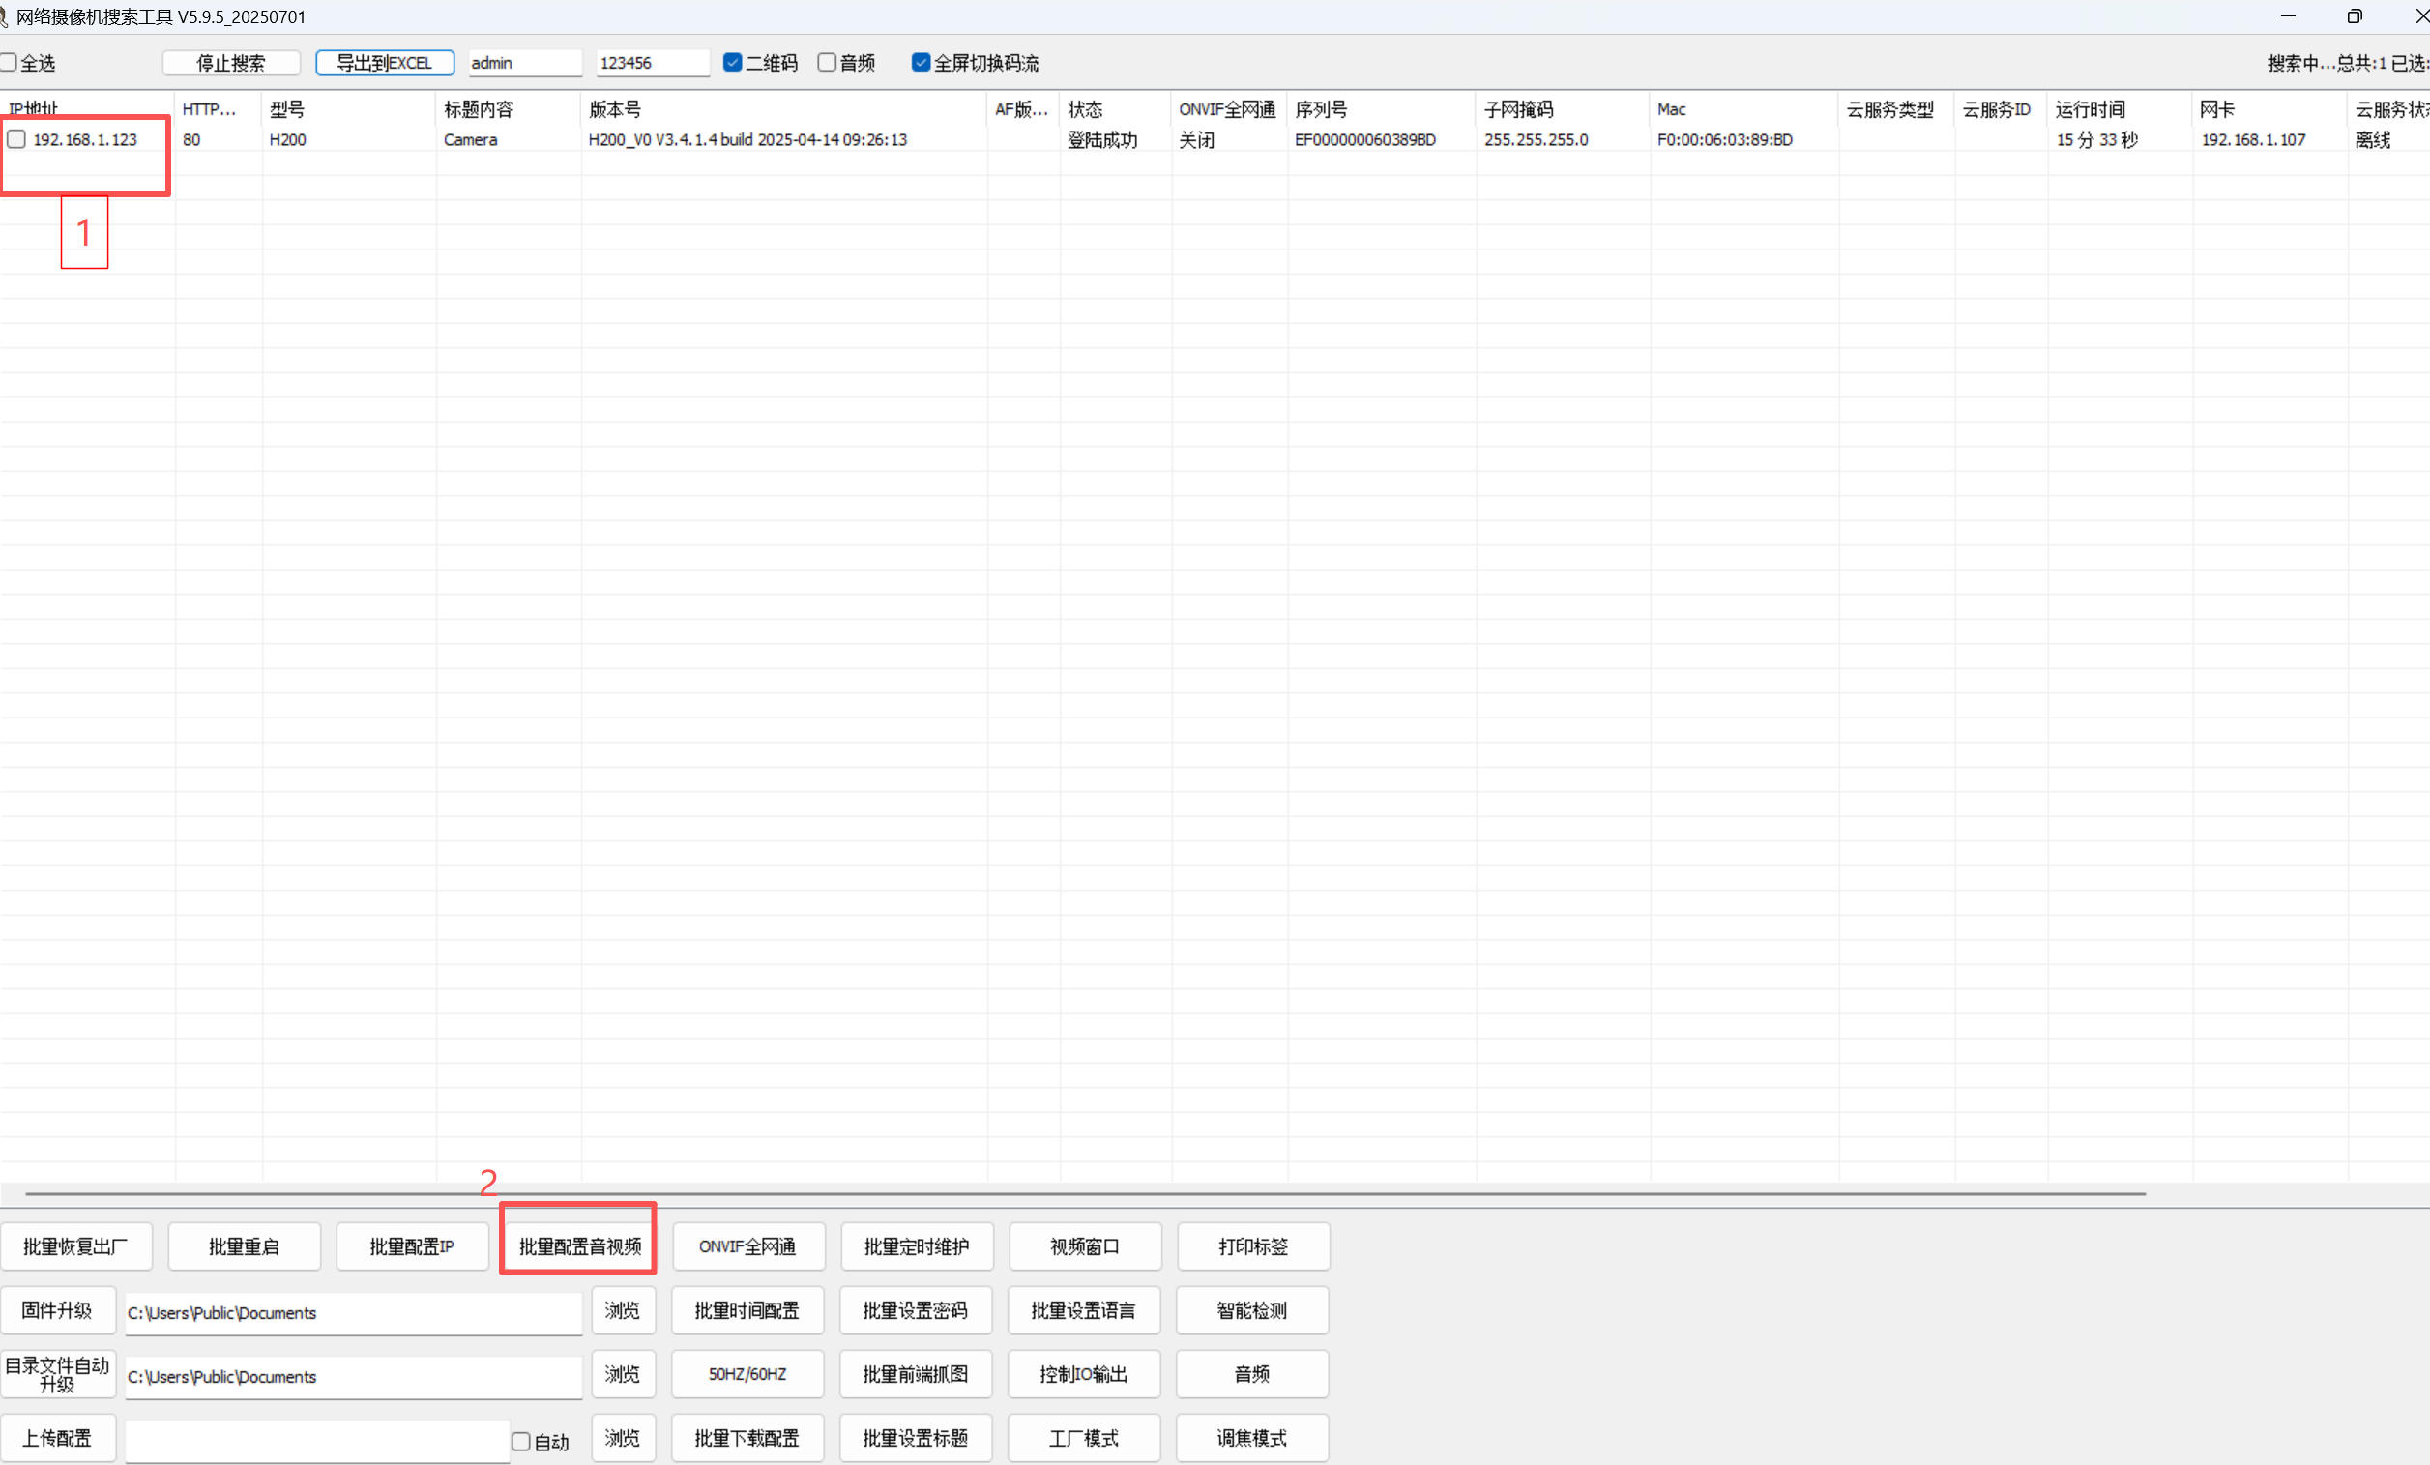Click 批量设置语言 button
The width and height of the screenshot is (2430, 1465).
click(x=1084, y=1310)
